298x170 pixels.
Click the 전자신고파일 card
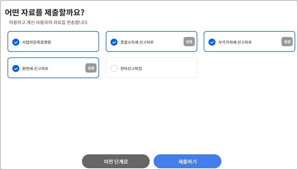point(151,68)
